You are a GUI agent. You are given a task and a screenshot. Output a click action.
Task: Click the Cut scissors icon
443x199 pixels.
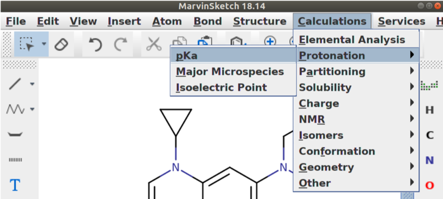(x=154, y=44)
